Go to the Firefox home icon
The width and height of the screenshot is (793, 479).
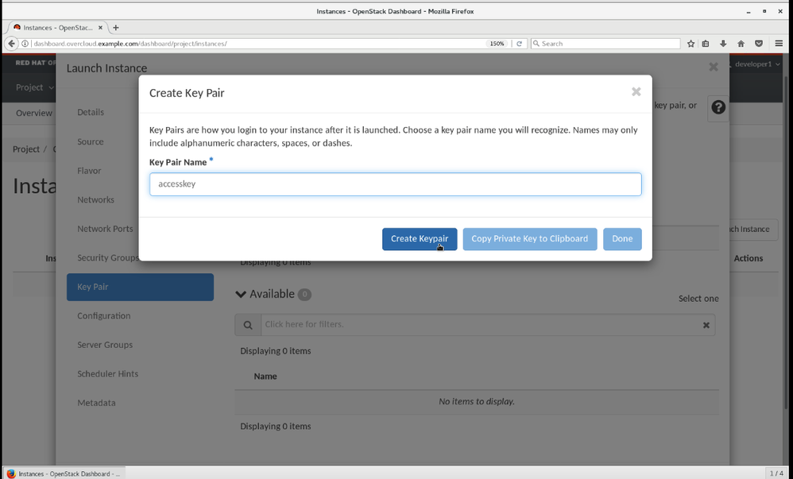tap(741, 44)
